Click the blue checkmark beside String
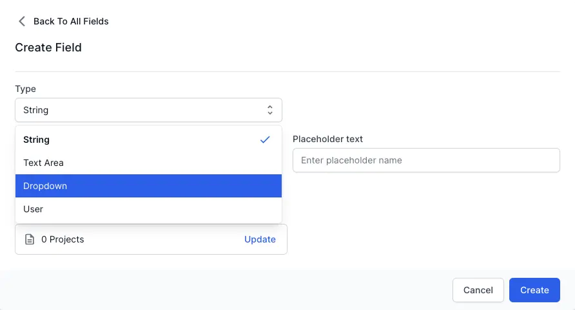Image resolution: width=575 pixels, height=310 pixels. tap(265, 140)
